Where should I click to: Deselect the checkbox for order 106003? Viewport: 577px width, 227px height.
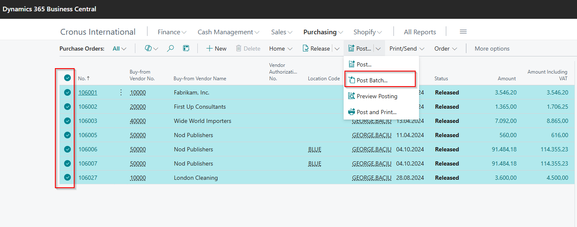pyautogui.click(x=67, y=121)
